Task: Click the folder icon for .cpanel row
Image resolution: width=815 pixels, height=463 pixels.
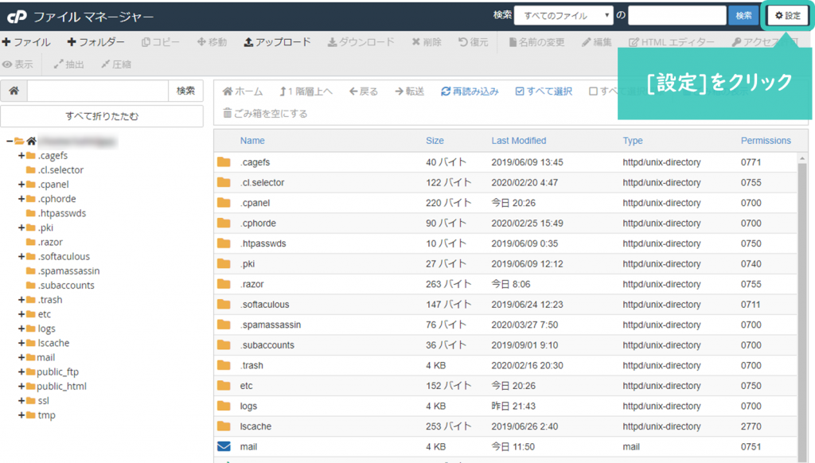Action: (224, 203)
